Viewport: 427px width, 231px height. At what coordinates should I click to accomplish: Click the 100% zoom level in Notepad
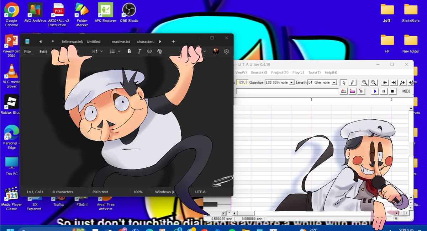pos(138,192)
